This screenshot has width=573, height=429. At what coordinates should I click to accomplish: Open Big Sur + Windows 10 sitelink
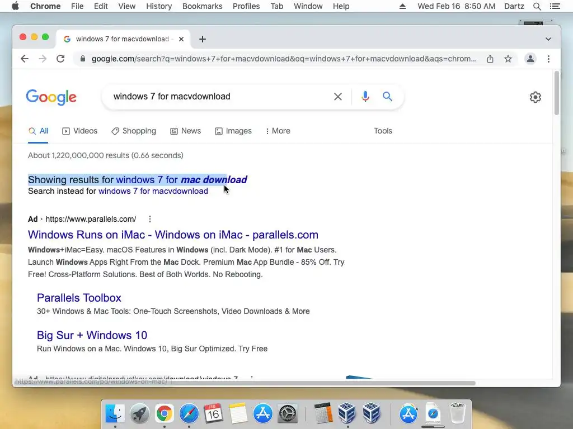[92, 335]
